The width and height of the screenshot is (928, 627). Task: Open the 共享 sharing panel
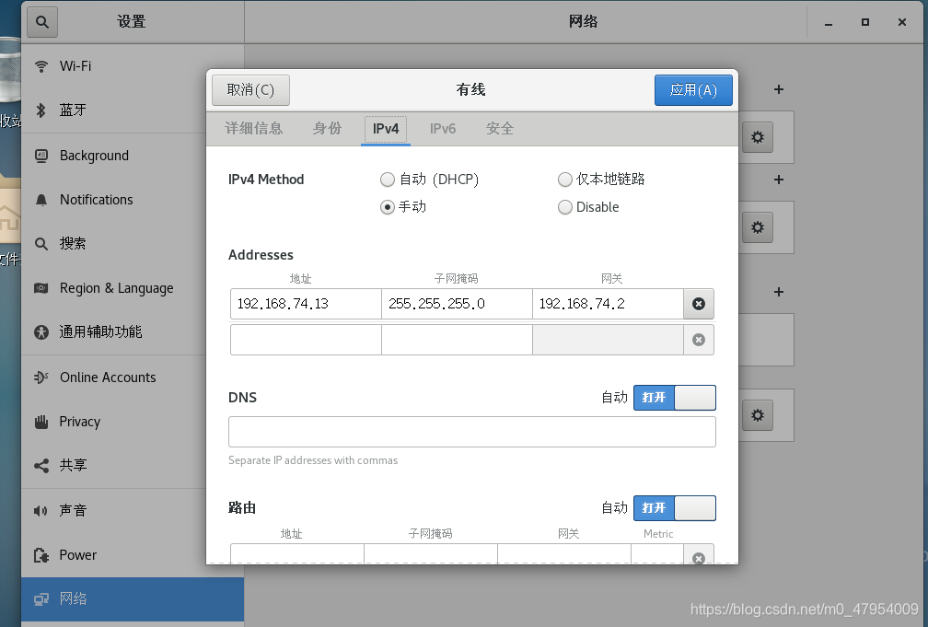[133, 465]
